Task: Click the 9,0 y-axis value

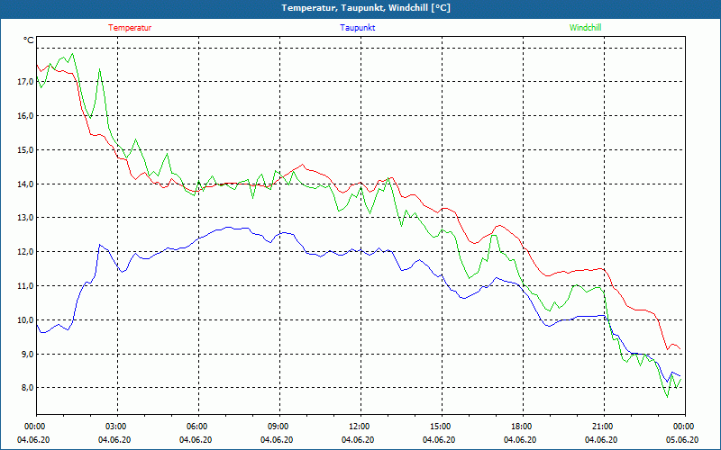Action: [x=28, y=354]
